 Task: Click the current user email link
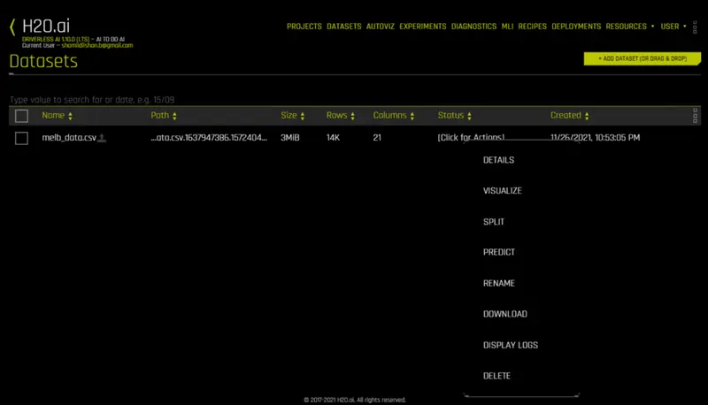(x=97, y=45)
